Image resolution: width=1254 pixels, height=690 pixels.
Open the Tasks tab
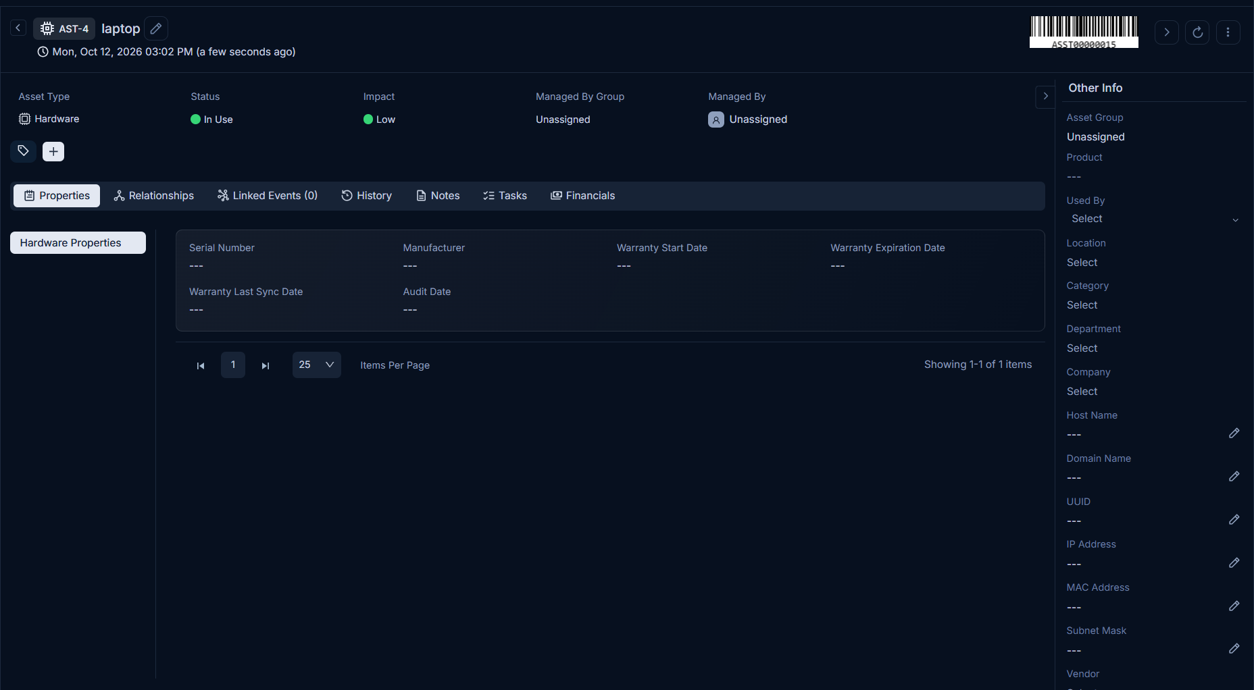[x=505, y=196]
